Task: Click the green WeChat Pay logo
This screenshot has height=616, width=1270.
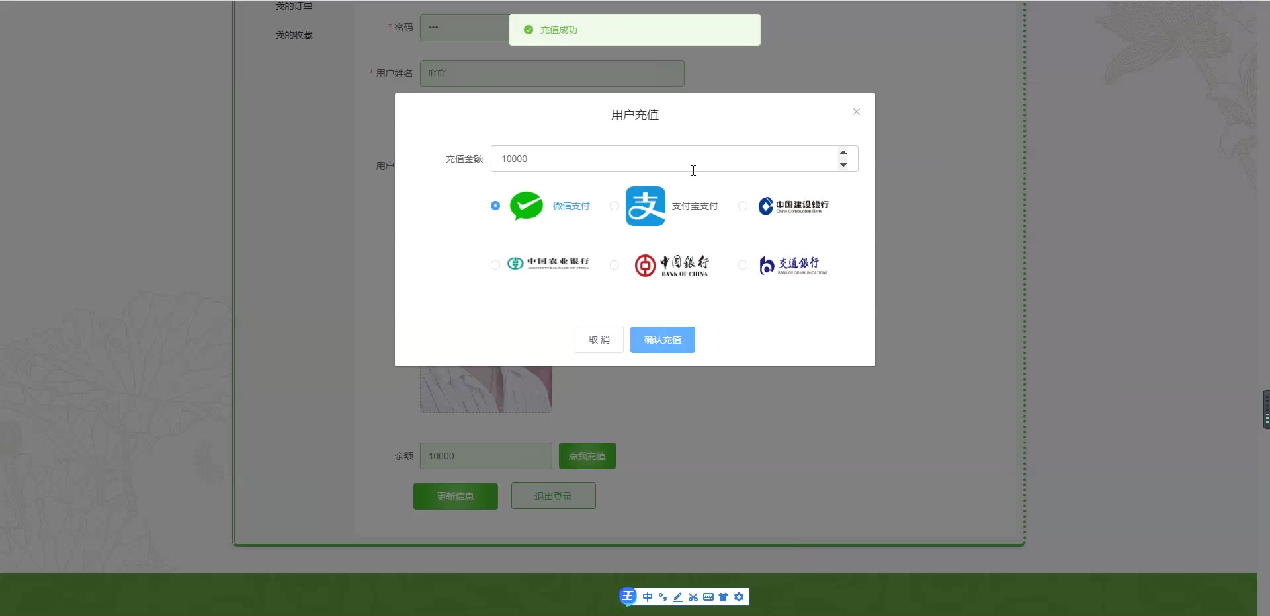Action: 527,206
